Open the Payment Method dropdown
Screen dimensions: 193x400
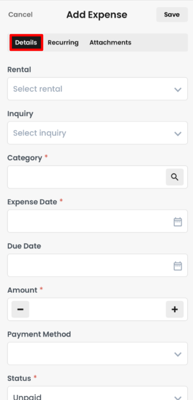tap(98, 354)
